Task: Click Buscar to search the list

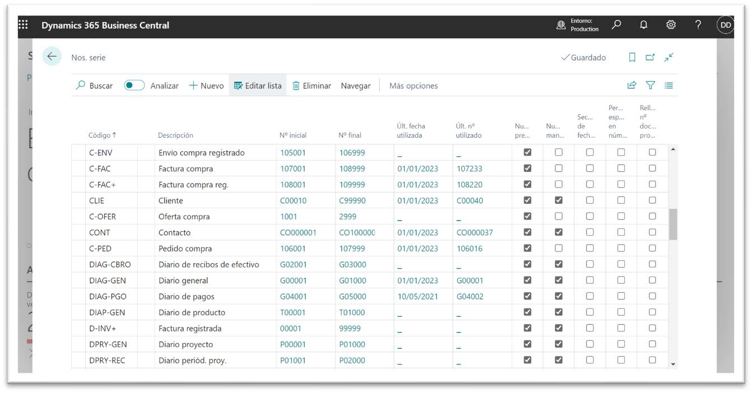Action: 94,86
